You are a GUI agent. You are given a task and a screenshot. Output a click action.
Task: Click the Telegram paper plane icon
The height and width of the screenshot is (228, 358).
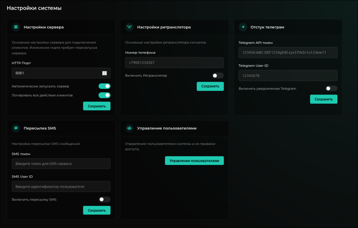pyautogui.click(x=243, y=27)
